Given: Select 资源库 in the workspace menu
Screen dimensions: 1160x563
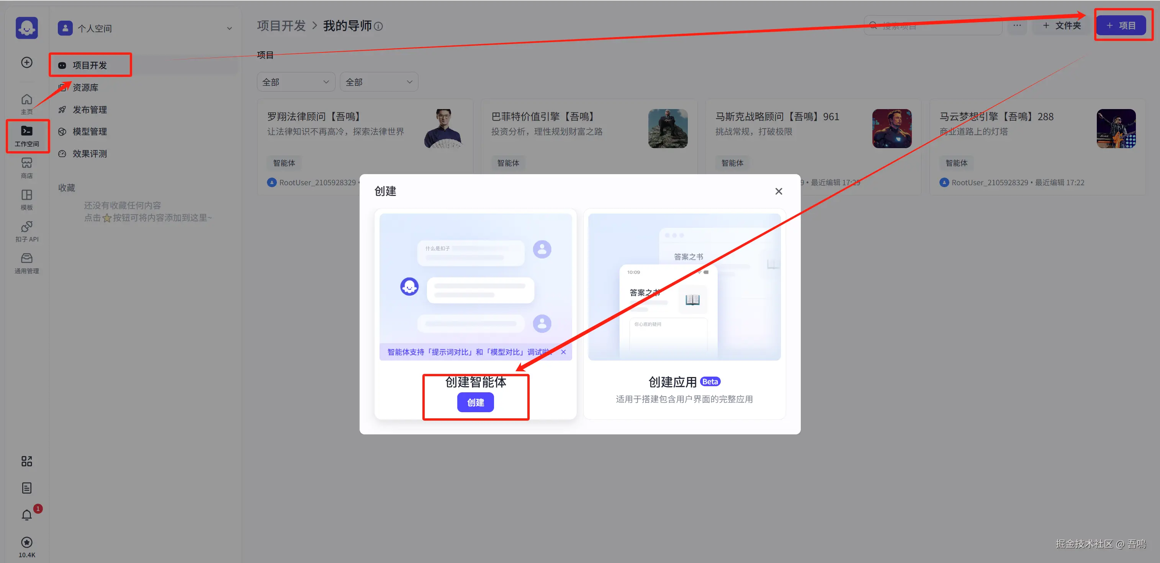Looking at the screenshot, I should click(x=85, y=87).
